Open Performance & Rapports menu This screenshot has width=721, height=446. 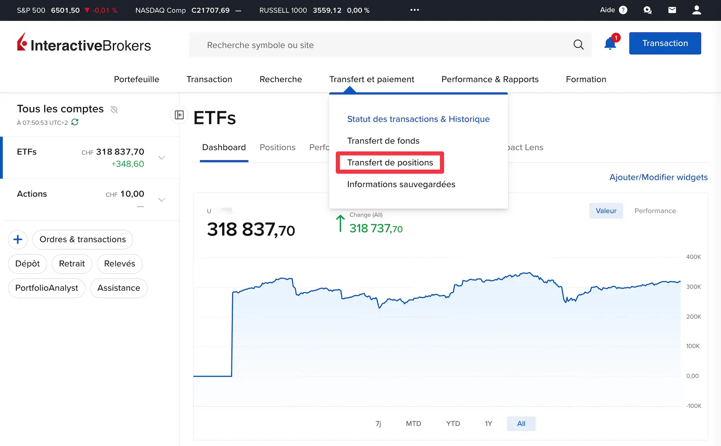point(490,79)
